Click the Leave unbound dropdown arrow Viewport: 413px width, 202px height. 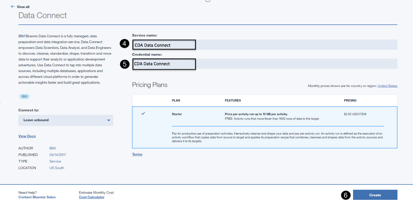108,120
